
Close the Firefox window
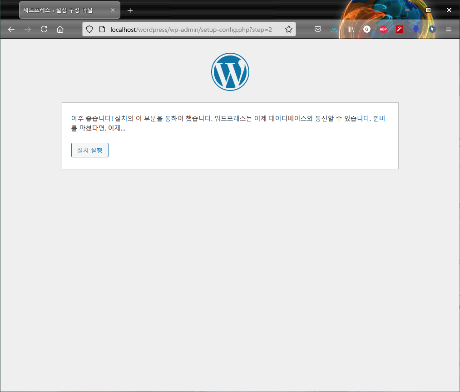click(x=449, y=10)
